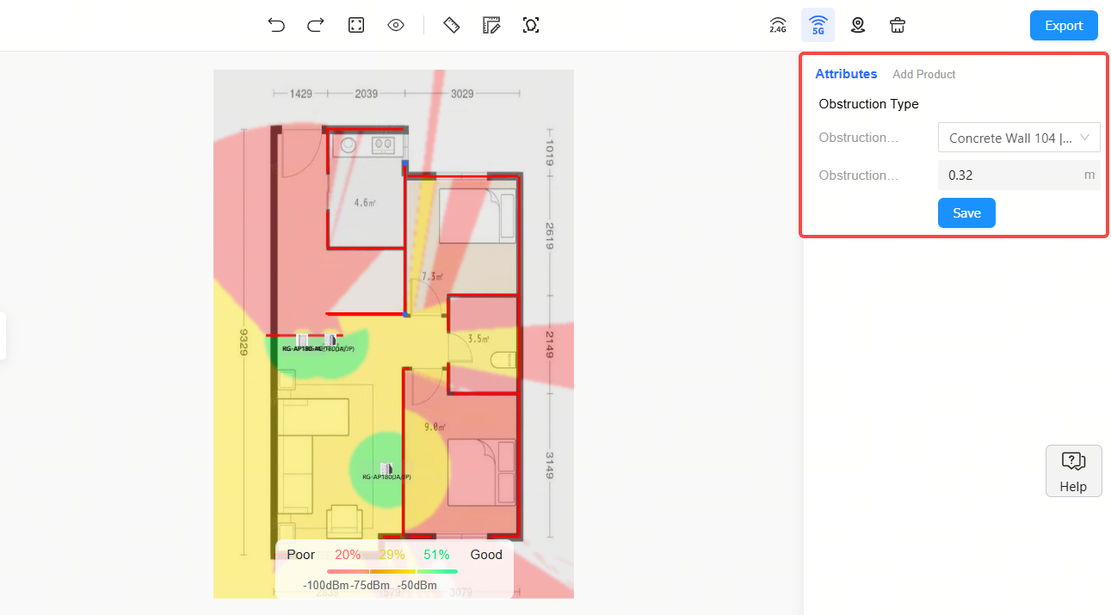Click the 29% medium signal legend value
This screenshot has width=1111, height=615.
tap(392, 555)
